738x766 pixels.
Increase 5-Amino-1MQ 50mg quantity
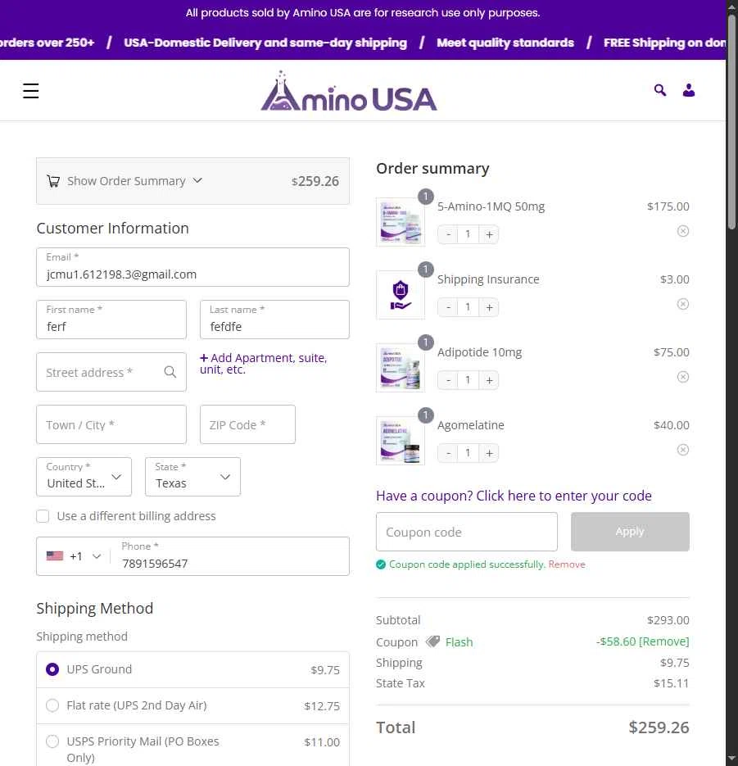(x=489, y=234)
